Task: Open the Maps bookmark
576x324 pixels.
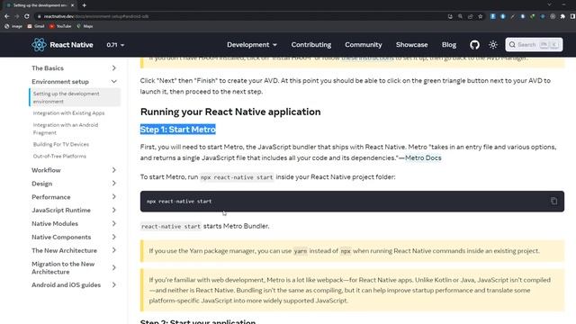Action: click(x=85, y=26)
